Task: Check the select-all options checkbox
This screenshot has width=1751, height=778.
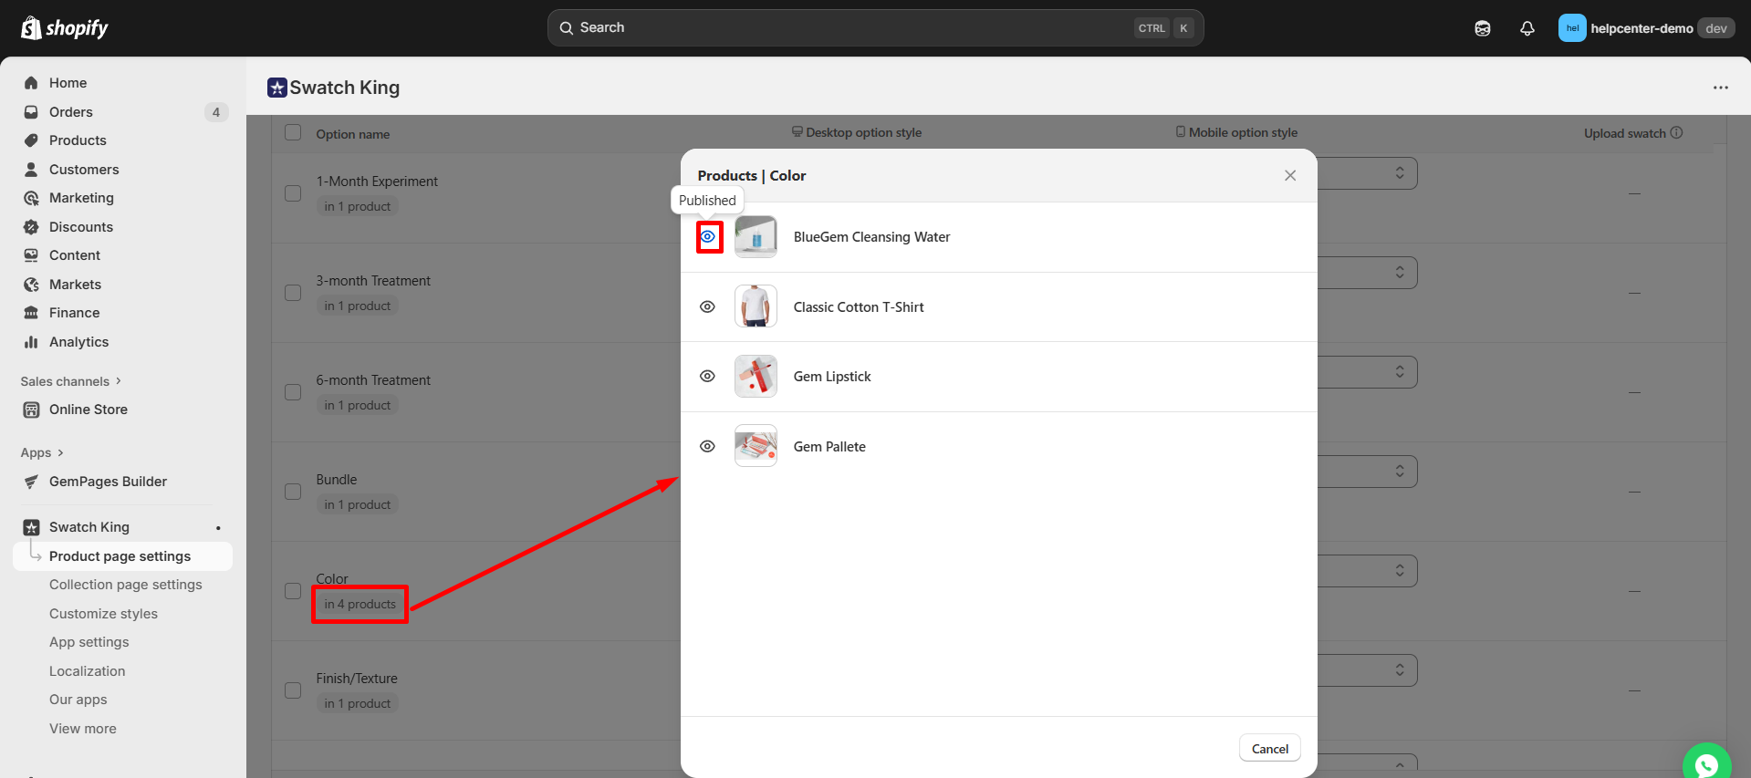Action: pyautogui.click(x=293, y=133)
